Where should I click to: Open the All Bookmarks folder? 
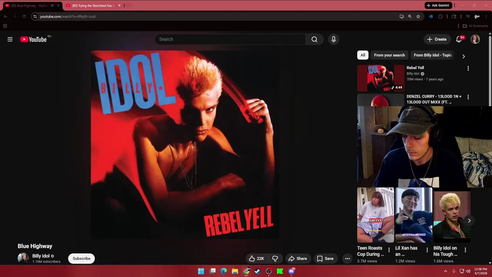[x=475, y=26]
